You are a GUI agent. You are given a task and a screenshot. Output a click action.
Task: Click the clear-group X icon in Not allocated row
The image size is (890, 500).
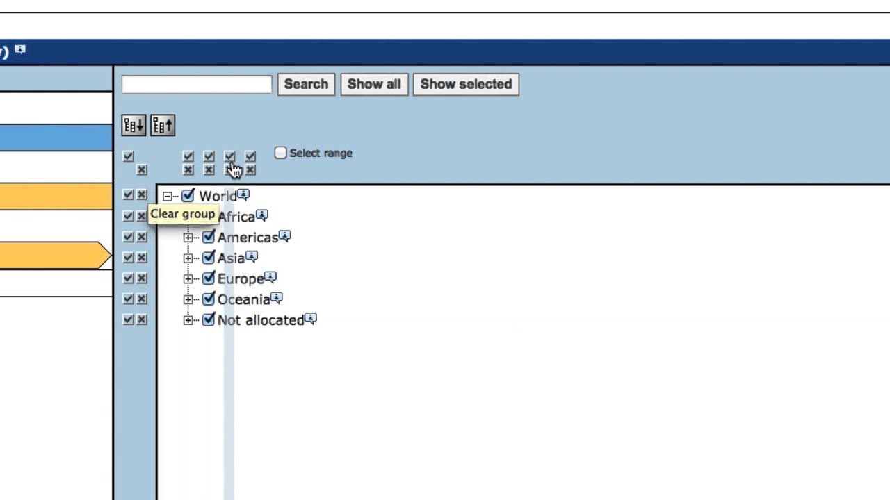point(142,319)
